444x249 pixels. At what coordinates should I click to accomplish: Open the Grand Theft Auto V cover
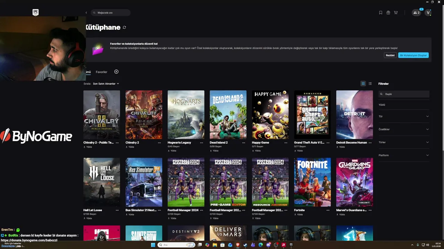(312, 115)
